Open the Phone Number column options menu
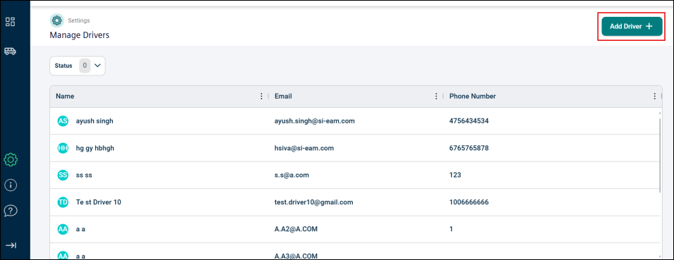Screen dimensions: 674x260 (x=655, y=96)
